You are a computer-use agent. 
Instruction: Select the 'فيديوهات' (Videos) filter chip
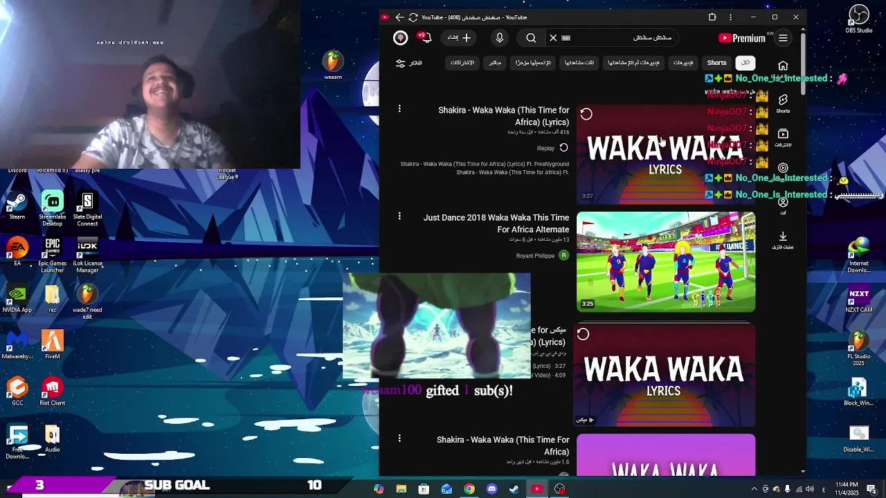pyautogui.click(x=683, y=63)
